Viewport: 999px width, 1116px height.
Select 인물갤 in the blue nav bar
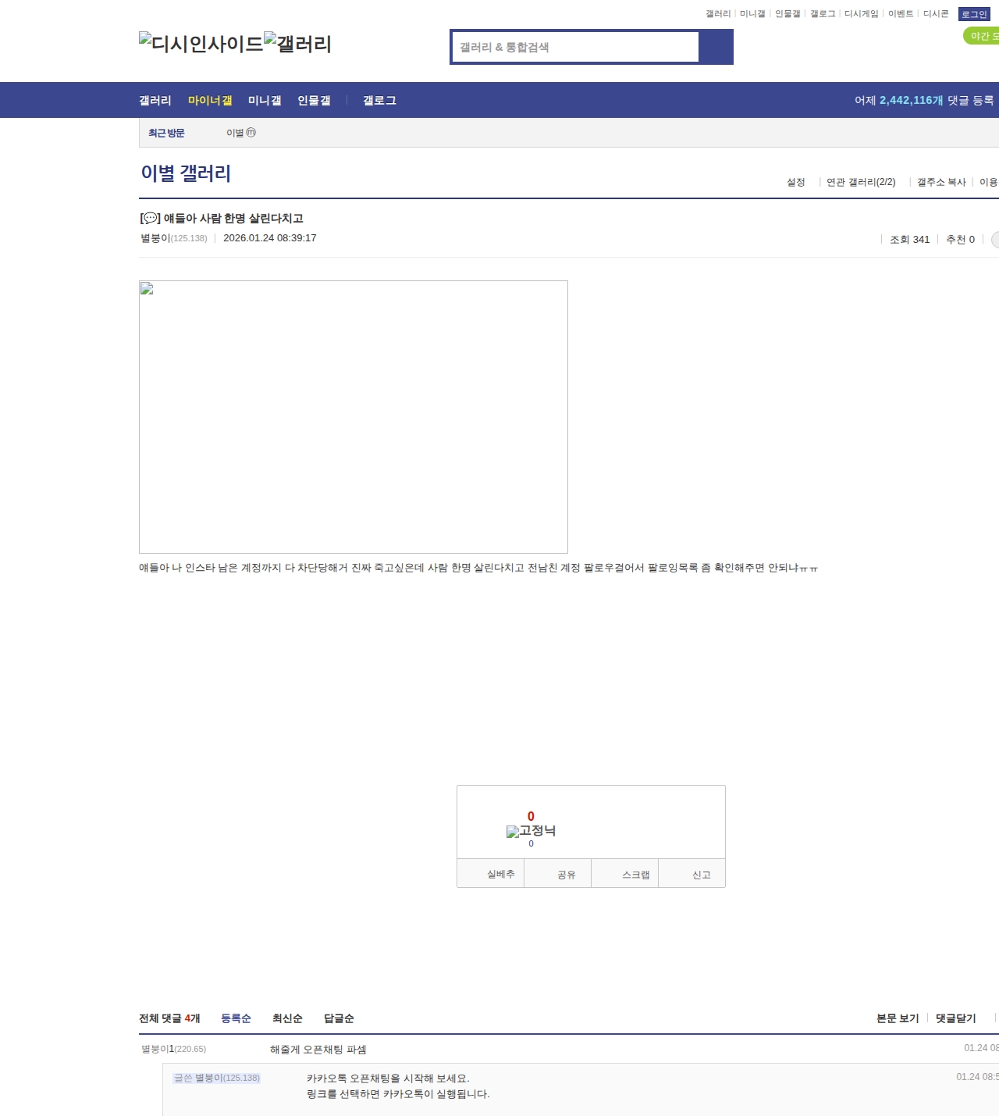(x=314, y=100)
